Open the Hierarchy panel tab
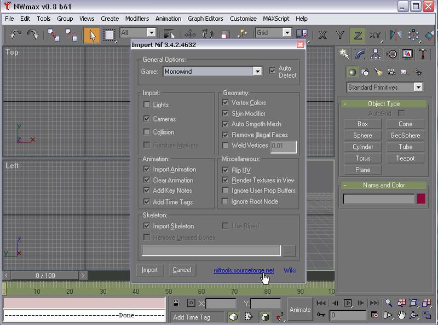The width and height of the screenshot is (438, 325). (x=376, y=54)
